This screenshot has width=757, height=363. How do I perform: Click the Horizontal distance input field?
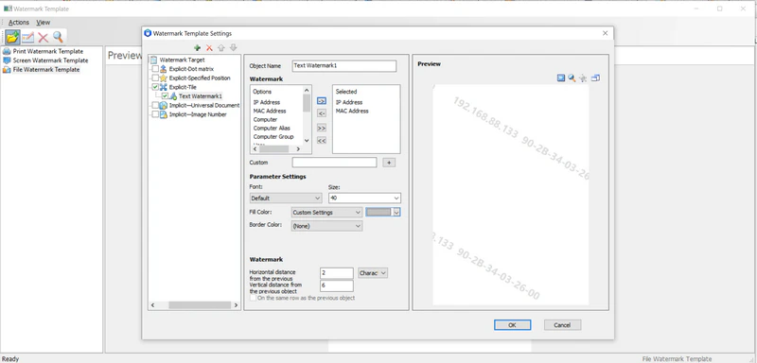tap(337, 273)
